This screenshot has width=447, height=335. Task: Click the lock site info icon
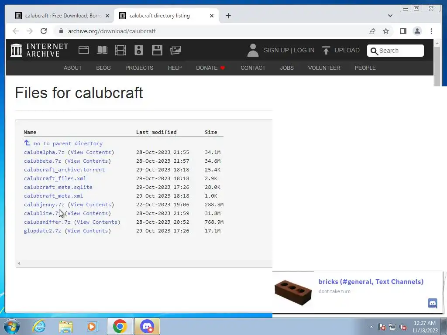[61, 31]
